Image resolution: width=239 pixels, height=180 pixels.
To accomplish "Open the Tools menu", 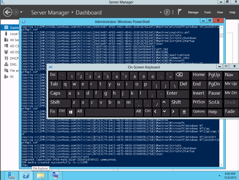I will click(208, 12).
